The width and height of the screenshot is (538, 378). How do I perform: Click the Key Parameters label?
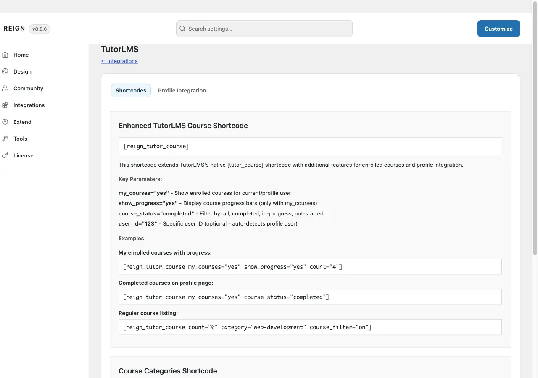coord(140,179)
